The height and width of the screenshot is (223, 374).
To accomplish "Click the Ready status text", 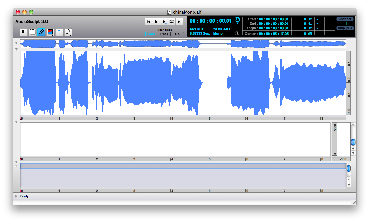I will 24,196.
